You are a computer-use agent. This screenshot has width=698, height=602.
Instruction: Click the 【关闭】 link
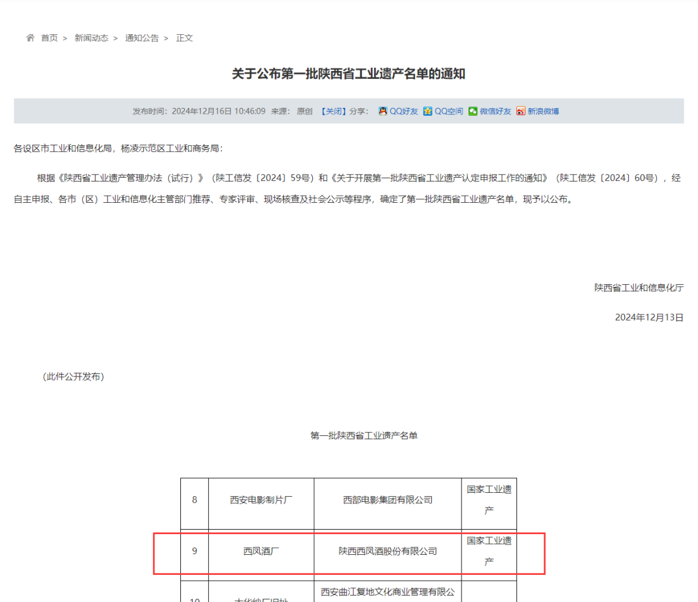pos(333,111)
